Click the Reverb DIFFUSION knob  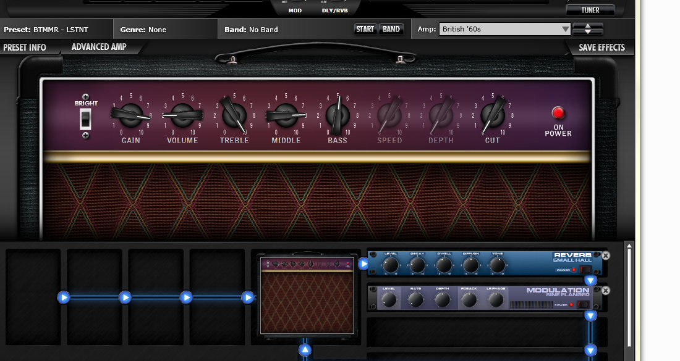pos(471,265)
